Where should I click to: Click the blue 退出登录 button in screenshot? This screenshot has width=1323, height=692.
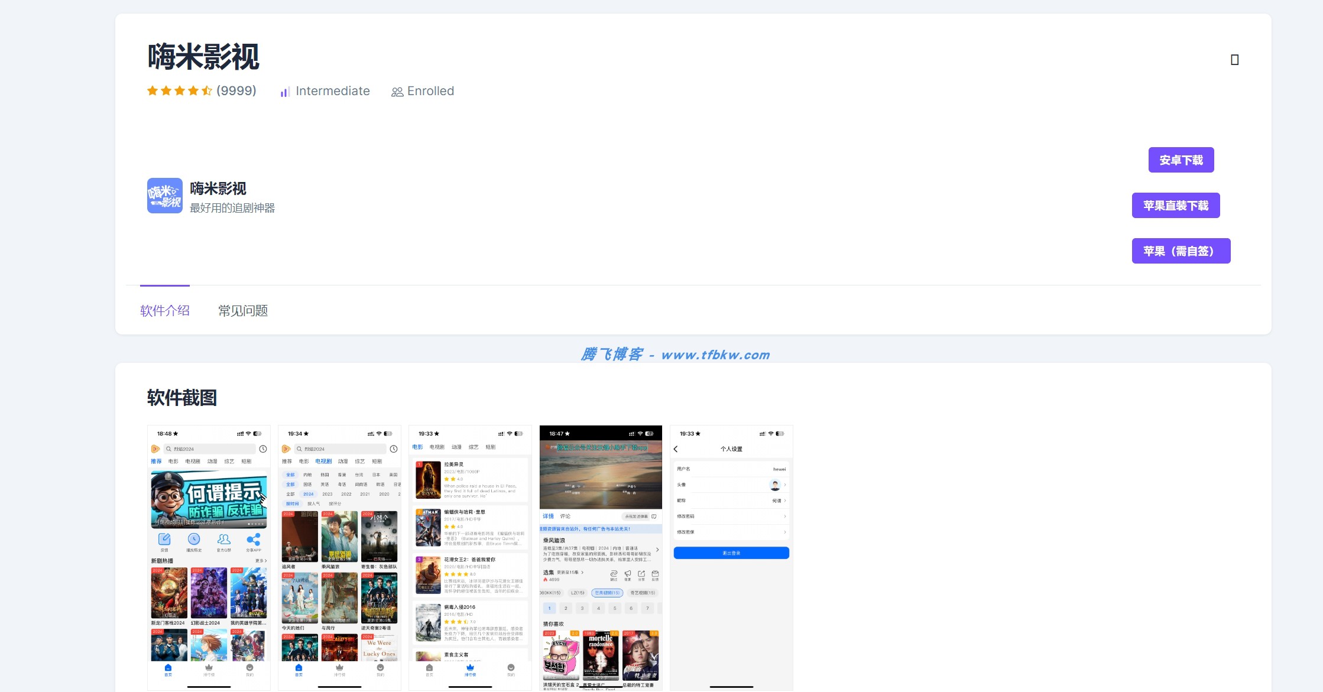(x=731, y=553)
